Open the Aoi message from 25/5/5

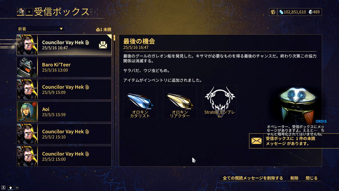click(x=64, y=112)
